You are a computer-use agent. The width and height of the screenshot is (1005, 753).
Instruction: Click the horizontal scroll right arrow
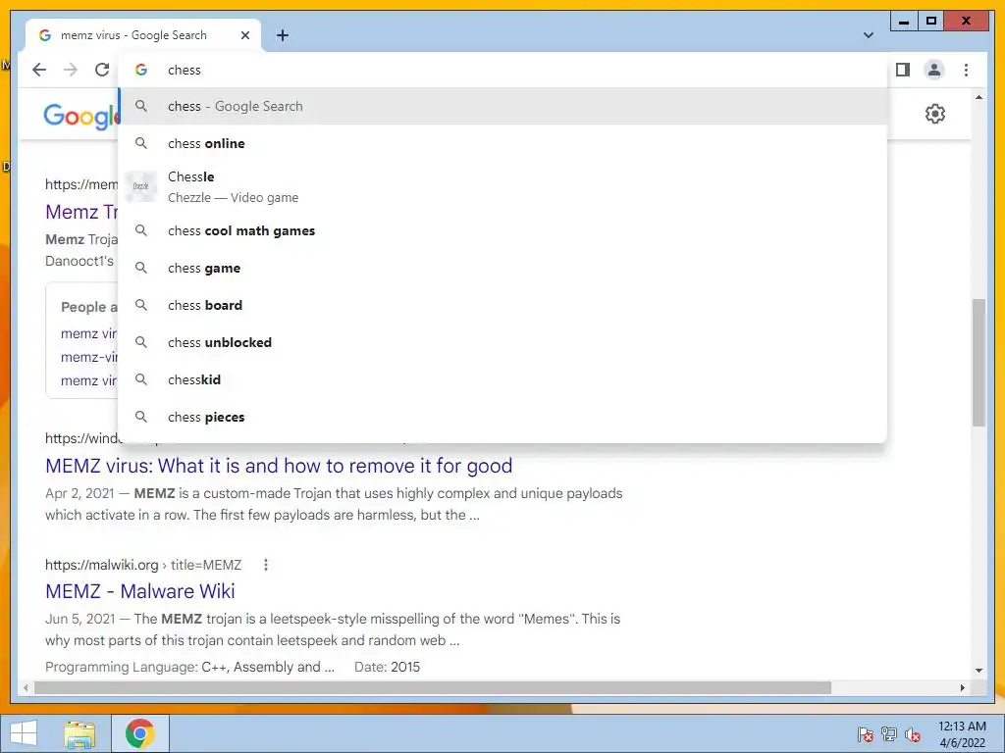click(x=962, y=687)
